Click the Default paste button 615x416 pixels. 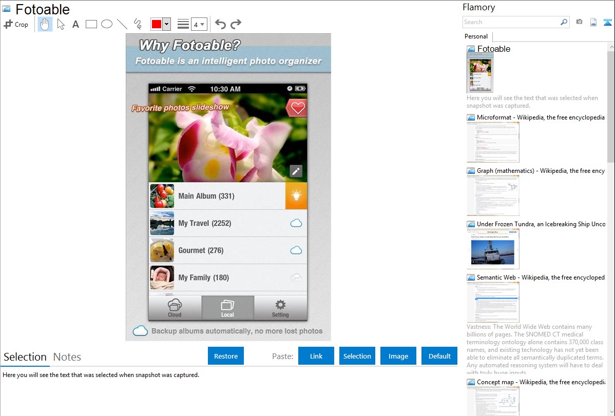(x=439, y=356)
